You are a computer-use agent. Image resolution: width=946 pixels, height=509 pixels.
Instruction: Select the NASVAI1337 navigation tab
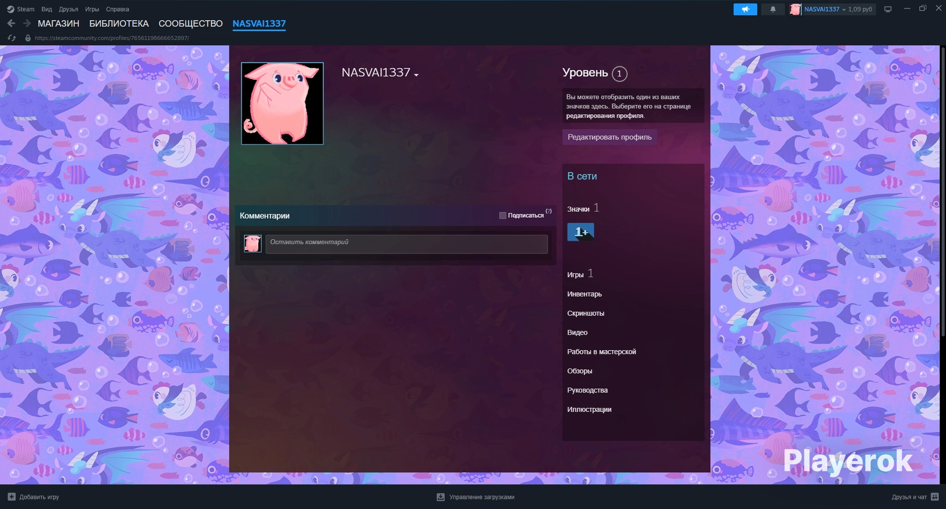pos(259,23)
